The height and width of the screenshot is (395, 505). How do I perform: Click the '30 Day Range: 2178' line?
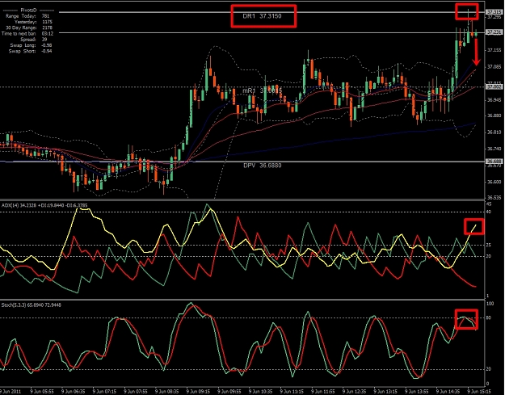pos(29,27)
